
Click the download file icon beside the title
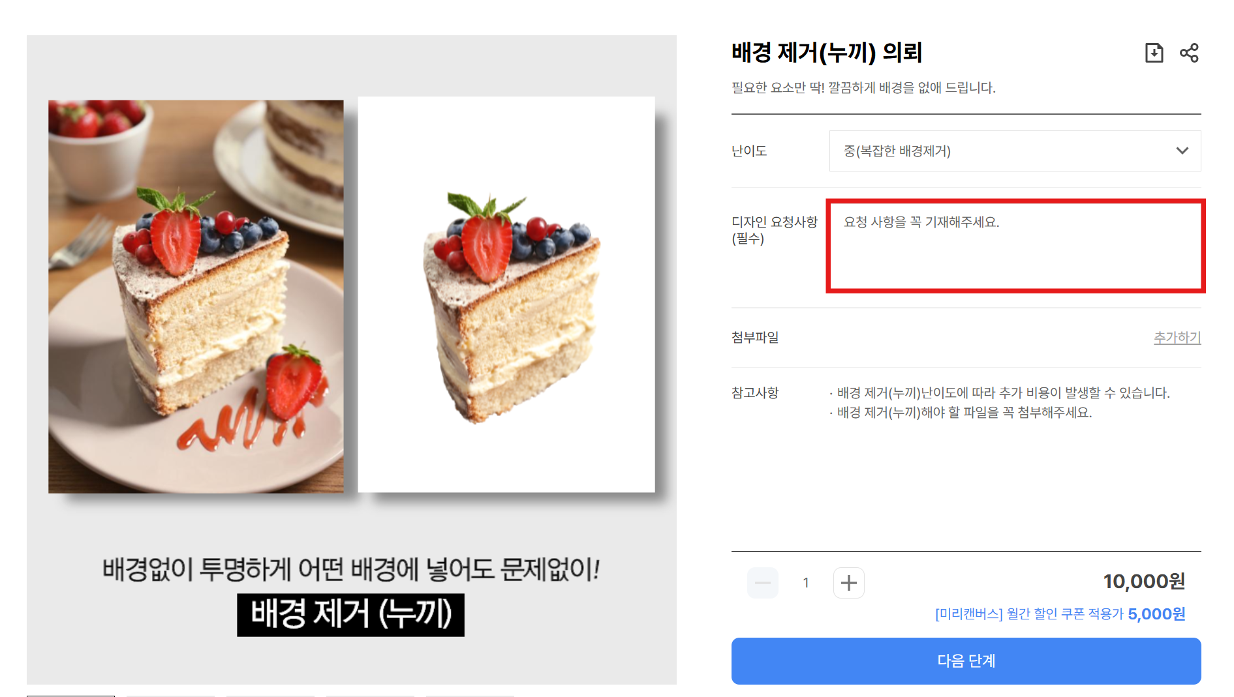coord(1154,53)
